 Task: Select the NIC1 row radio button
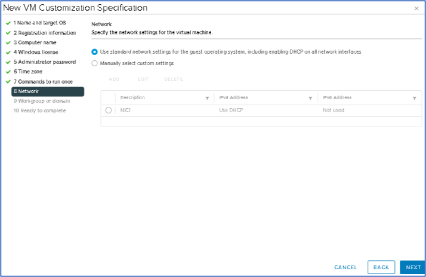(x=109, y=110)
